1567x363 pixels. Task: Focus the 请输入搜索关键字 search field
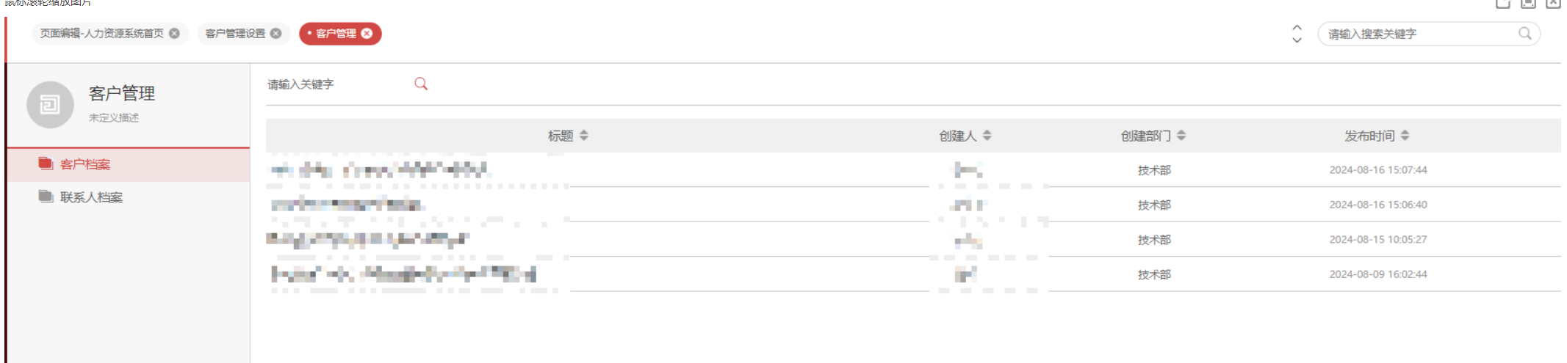1418,34
